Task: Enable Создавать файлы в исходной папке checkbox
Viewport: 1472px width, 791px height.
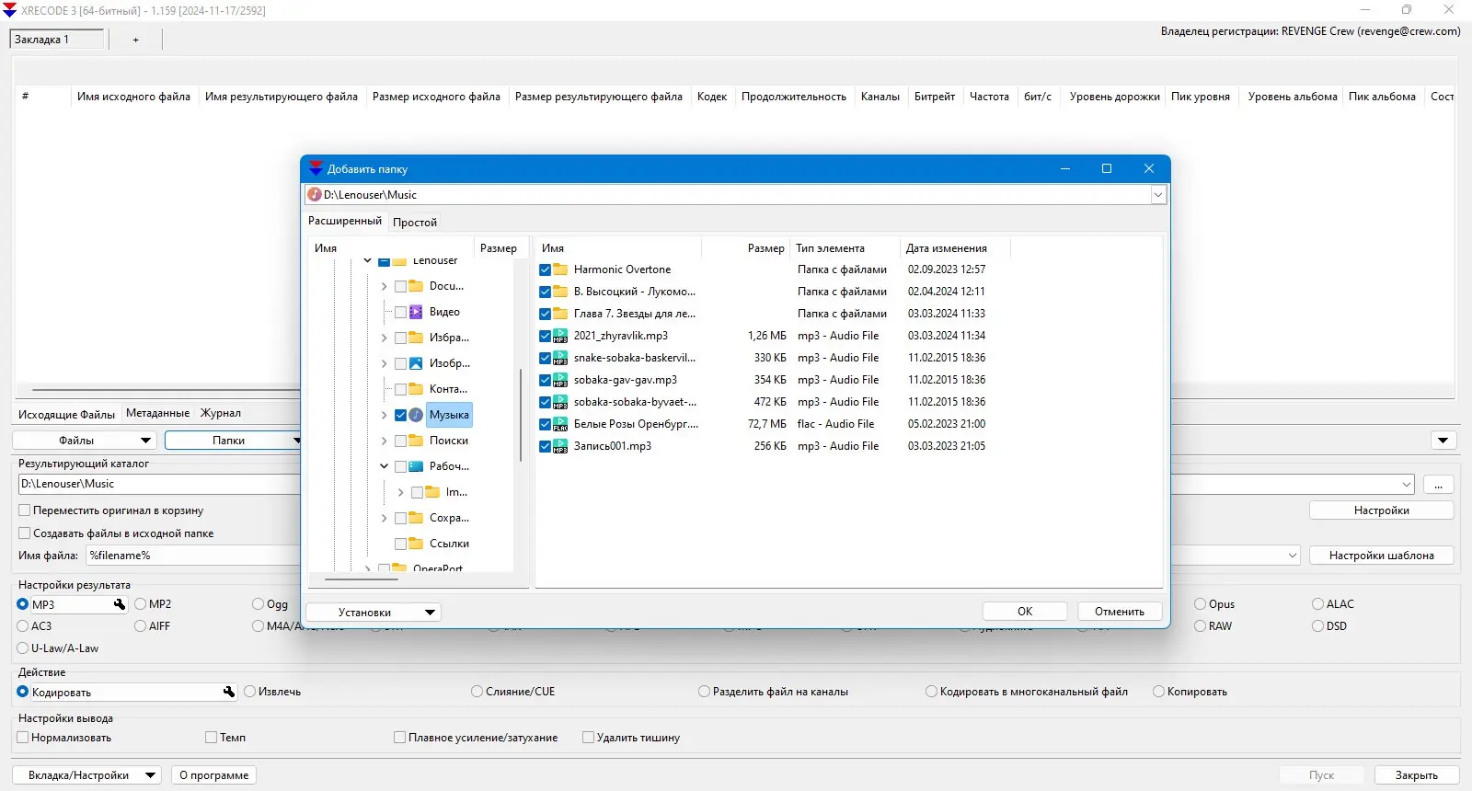Action: pyautogui.click(x=25, y=533)
